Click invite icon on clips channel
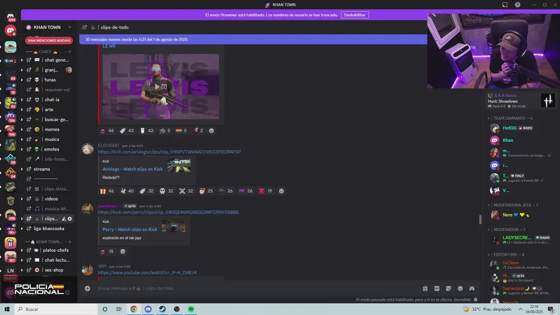560x315 pixels. pos(63,219)
